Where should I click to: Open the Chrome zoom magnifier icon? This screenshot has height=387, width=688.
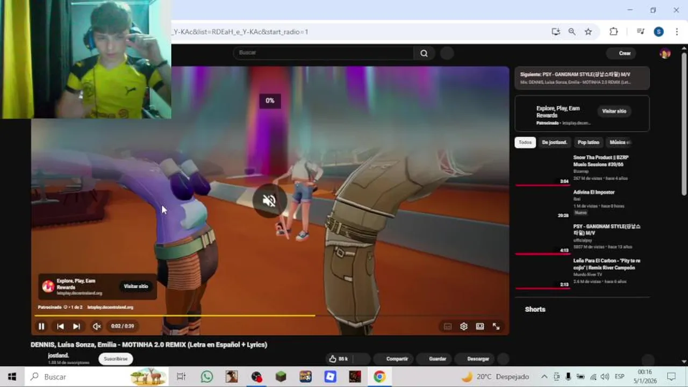pos(572,32)
